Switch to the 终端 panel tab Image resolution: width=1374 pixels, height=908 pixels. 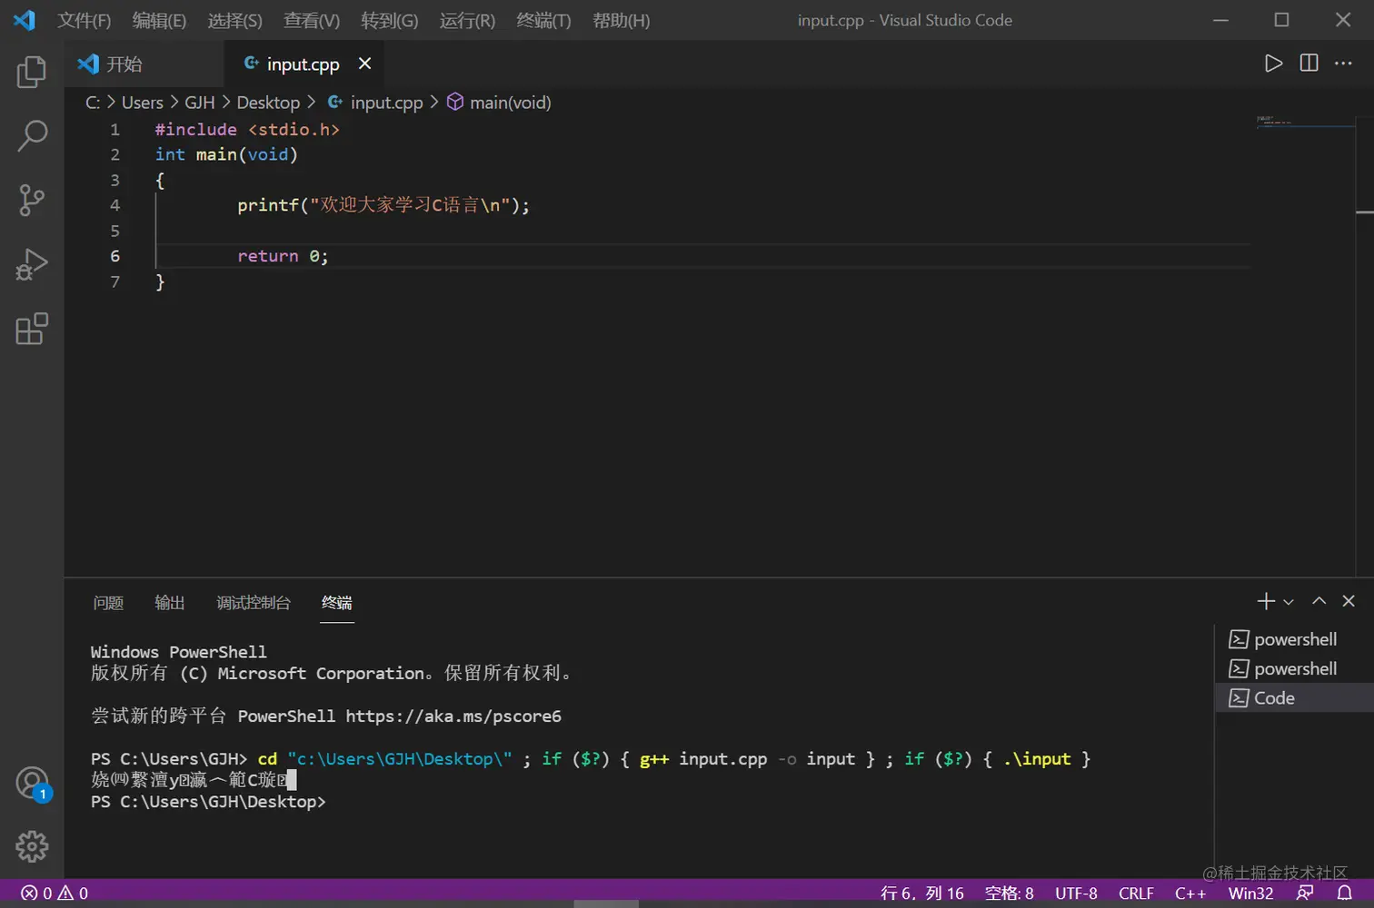coord(337,603)
